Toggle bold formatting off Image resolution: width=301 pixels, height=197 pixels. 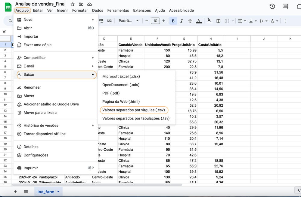(x=173, y=21)
